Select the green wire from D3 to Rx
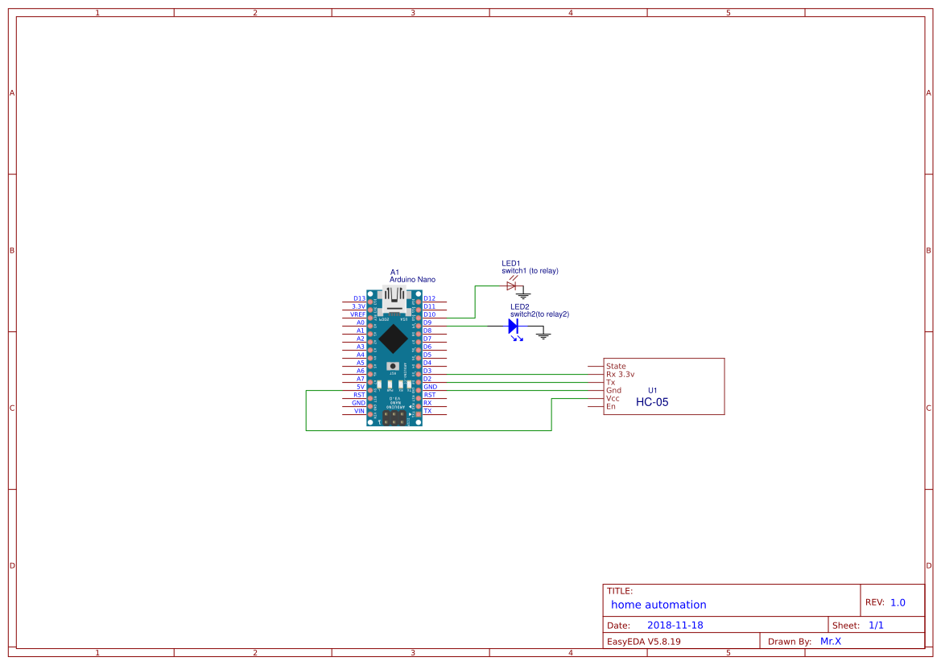This screenshot has height=665, width=941. (518, 374)
